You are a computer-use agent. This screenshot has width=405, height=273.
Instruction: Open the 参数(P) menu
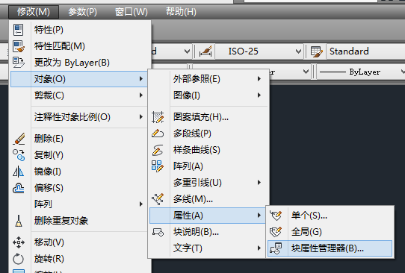click(x=82, y=12)
